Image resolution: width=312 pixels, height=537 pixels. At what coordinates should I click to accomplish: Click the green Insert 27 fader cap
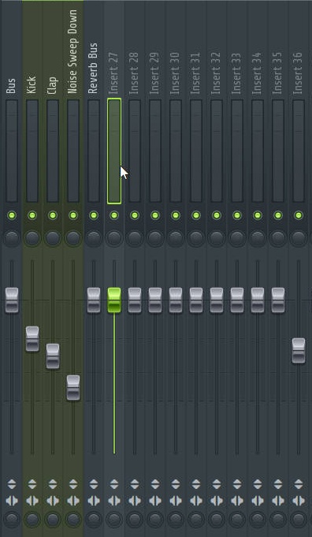click(114, 300)
